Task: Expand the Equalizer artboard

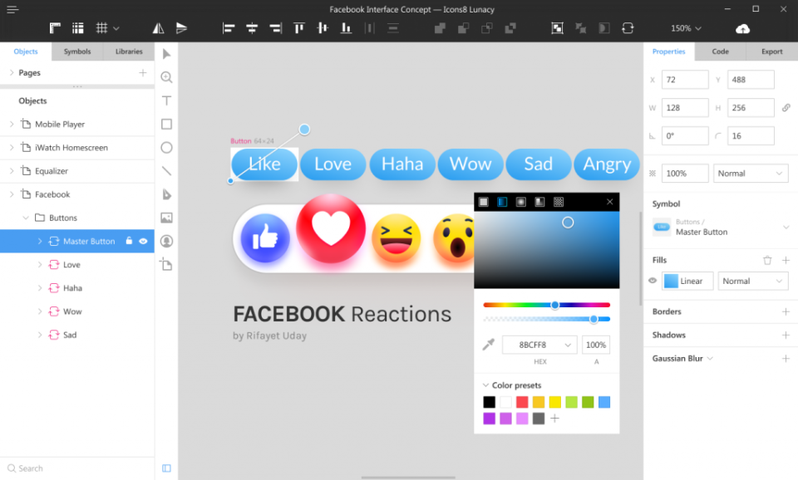Action: point(11,171)
